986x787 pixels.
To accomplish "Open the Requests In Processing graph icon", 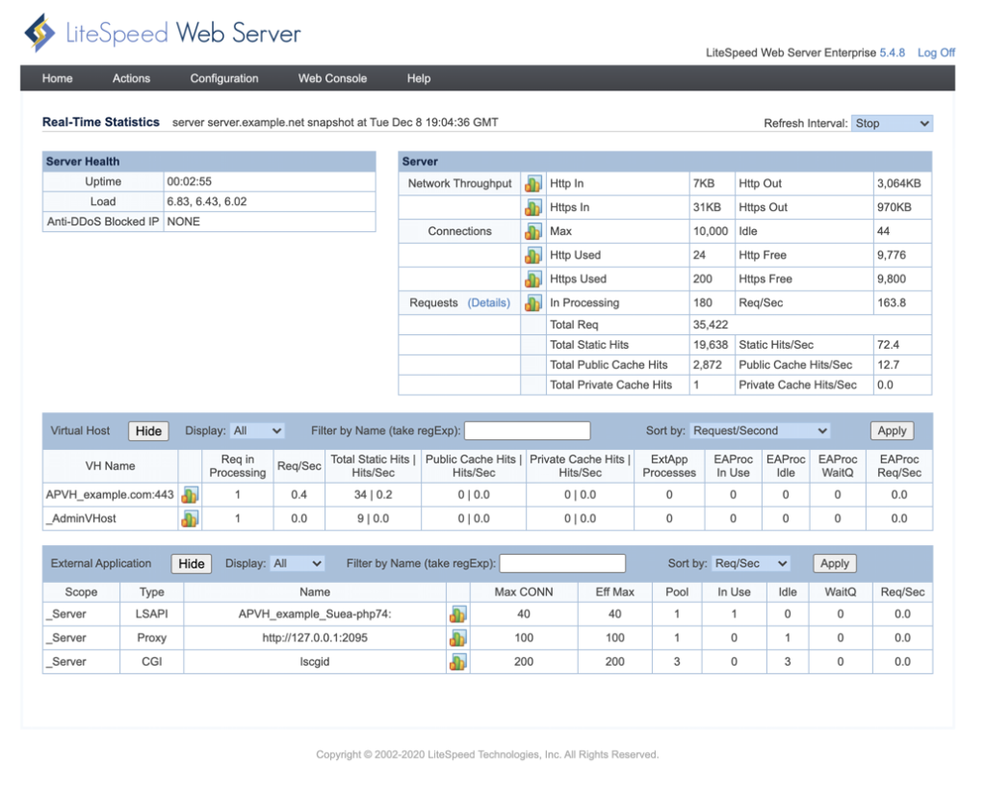I will tap(533, 302).
